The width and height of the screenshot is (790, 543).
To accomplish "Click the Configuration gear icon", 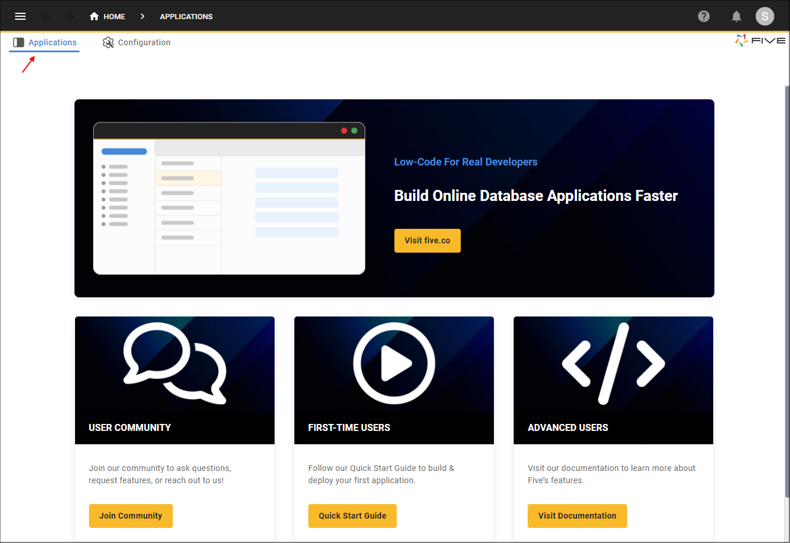I will (x=108, y=42).
